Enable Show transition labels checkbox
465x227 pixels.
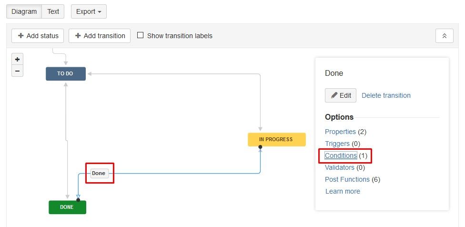tap(141, 35)
